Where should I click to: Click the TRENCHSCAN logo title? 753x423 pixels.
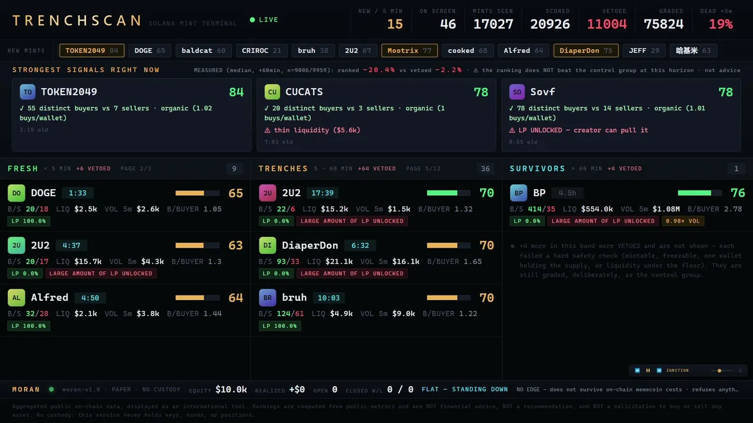[x=76, y=21]
